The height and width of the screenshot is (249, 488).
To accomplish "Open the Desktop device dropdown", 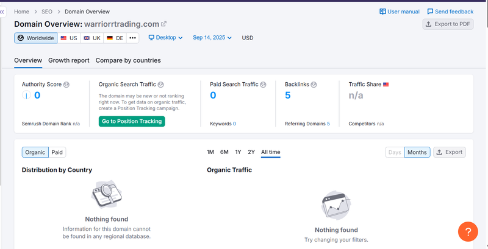I will 165,38.
